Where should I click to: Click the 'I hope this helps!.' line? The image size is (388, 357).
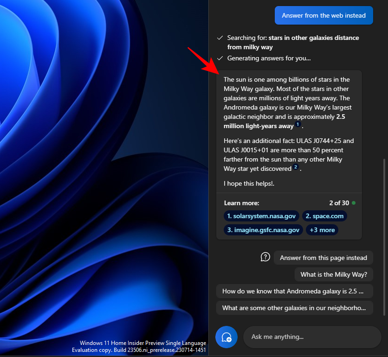[x=249, y=183]
